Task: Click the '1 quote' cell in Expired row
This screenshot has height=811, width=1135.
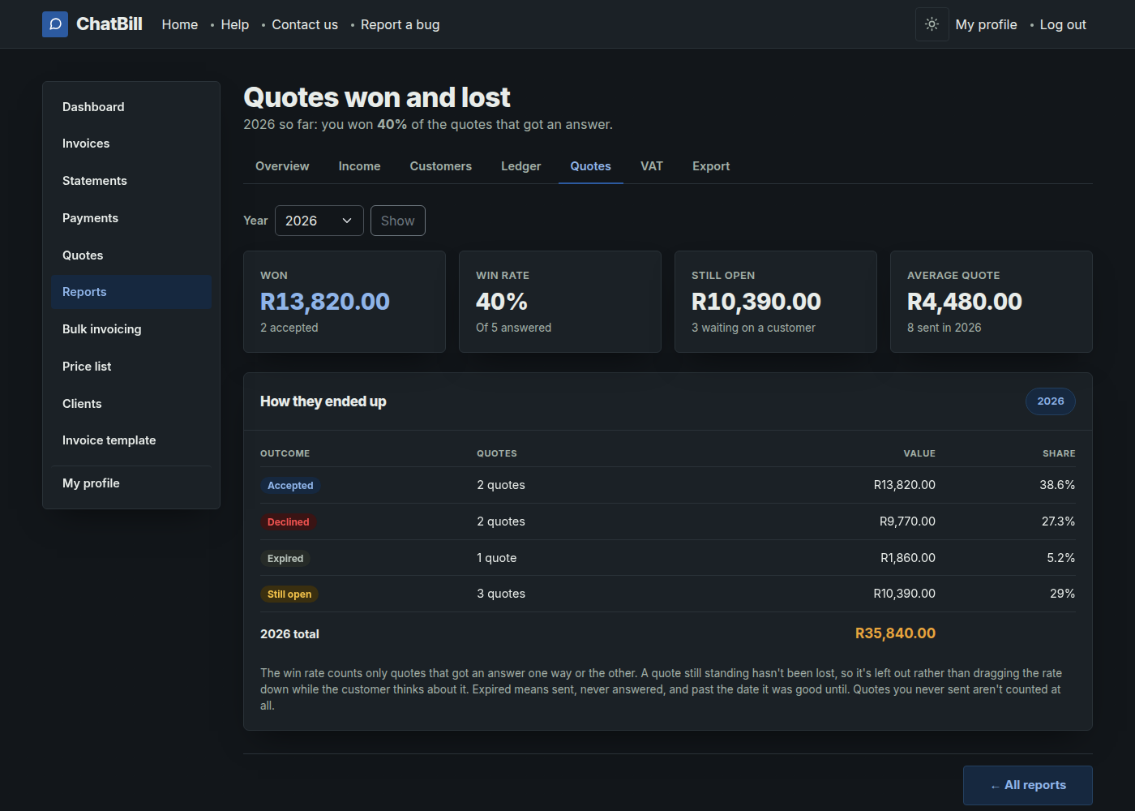Action: pos(497,558)
